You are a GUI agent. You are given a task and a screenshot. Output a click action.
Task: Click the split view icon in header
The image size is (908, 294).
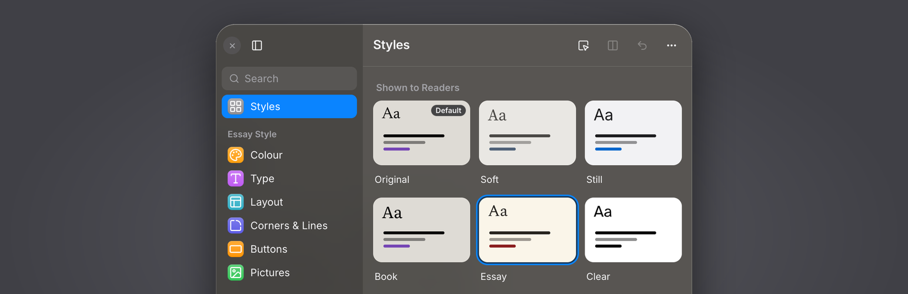(x=613, y=45)
